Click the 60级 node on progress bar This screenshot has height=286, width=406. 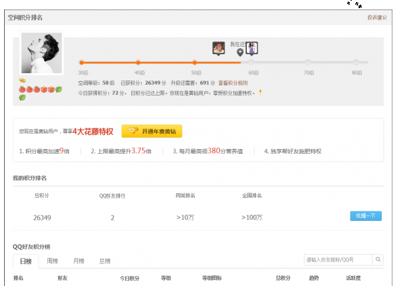(251, 62)
